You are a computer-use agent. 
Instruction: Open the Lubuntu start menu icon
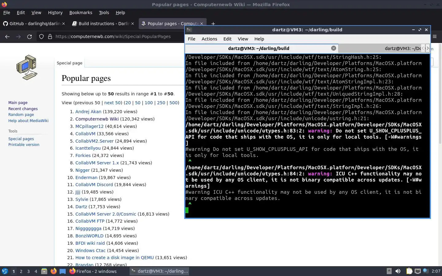5,271
